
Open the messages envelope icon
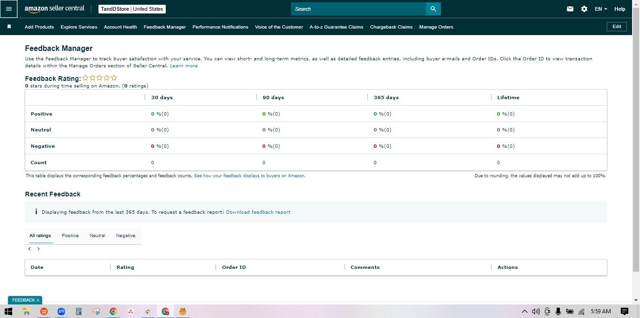(x=570, y=9)
